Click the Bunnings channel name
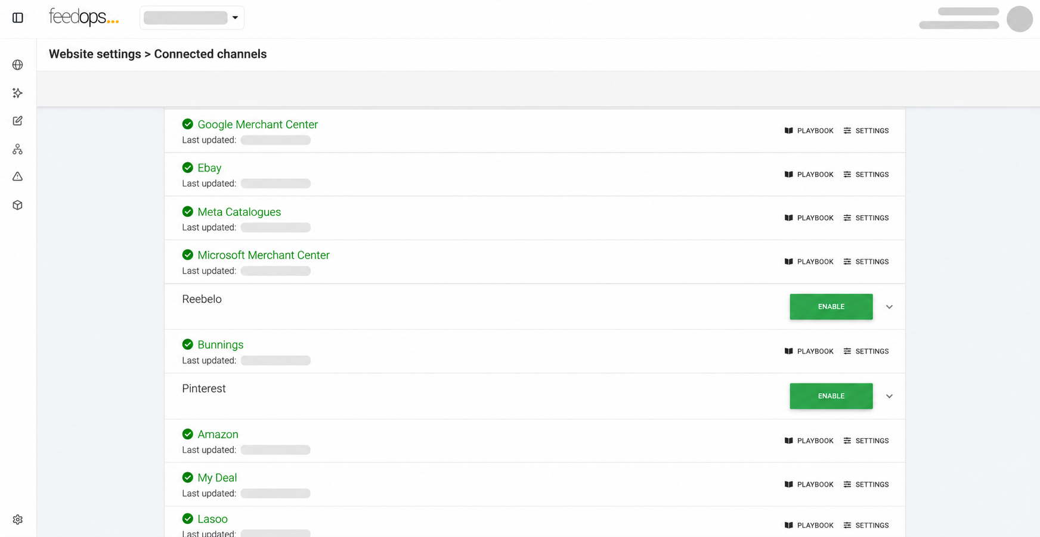This screenshot has height=537, width=1040. tap(221, 345)
